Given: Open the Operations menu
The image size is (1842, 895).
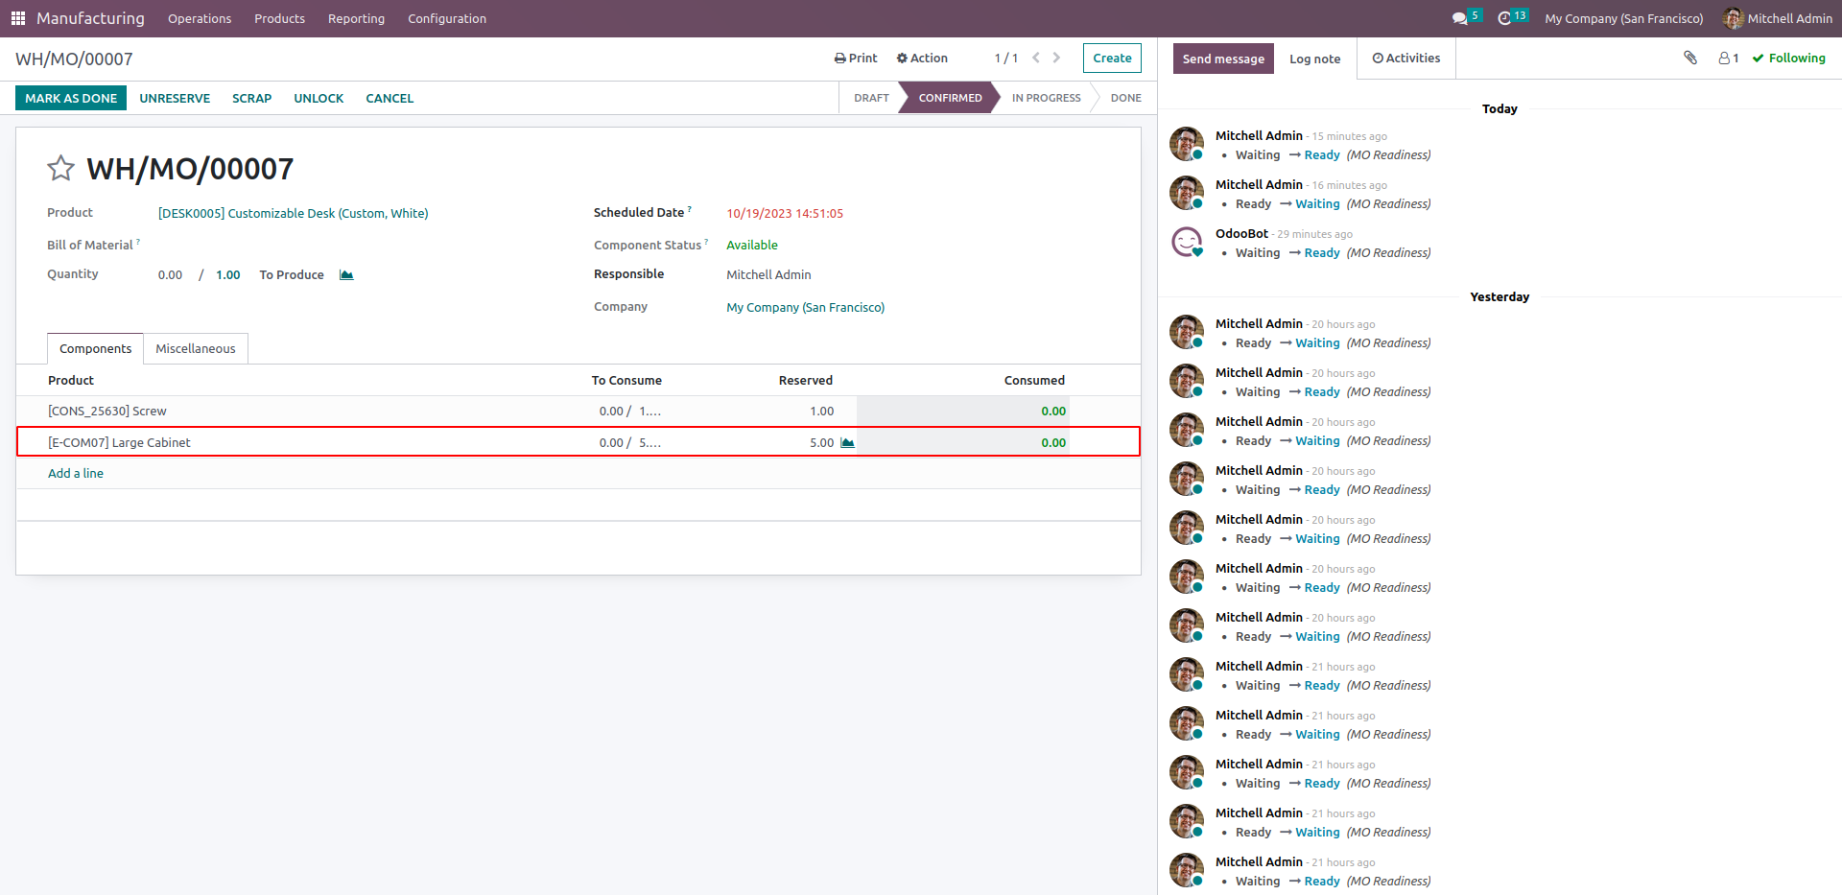Looking at the screenshot, I should pos(200,18).
